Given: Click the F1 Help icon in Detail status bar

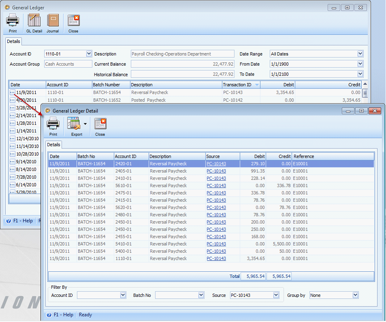Looking at the screenshot, I should 49,315.
